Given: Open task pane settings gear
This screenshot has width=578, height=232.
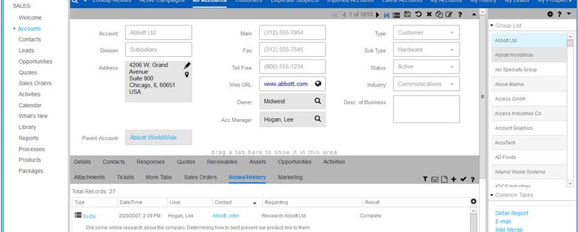Looking at the screenshot, I should pyautogui.click(x=550, y=14).
